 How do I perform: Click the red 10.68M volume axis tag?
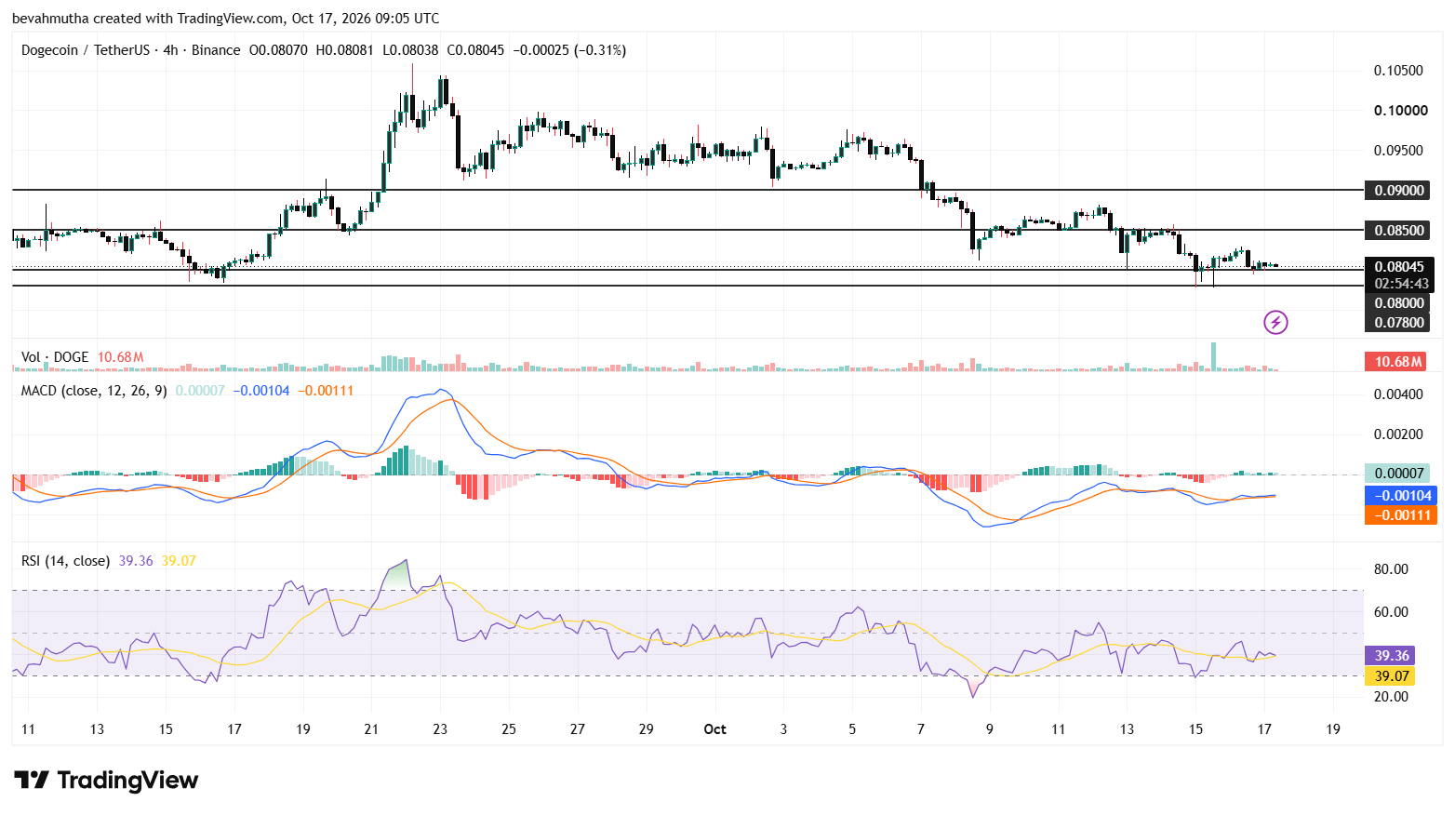1395,362
